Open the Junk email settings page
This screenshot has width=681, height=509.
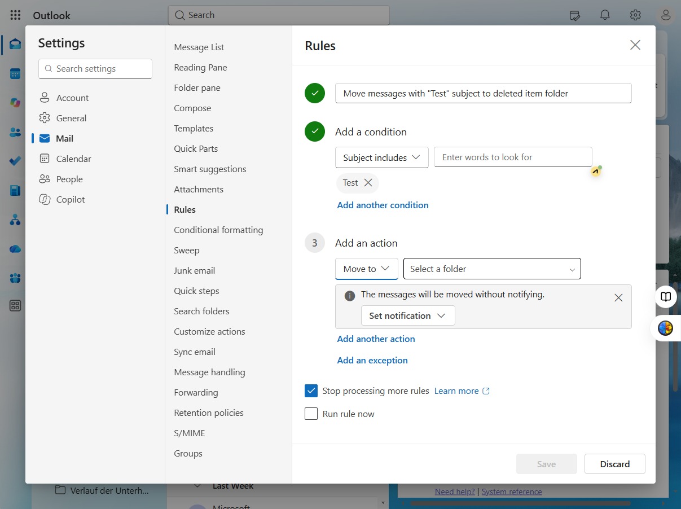195,270
